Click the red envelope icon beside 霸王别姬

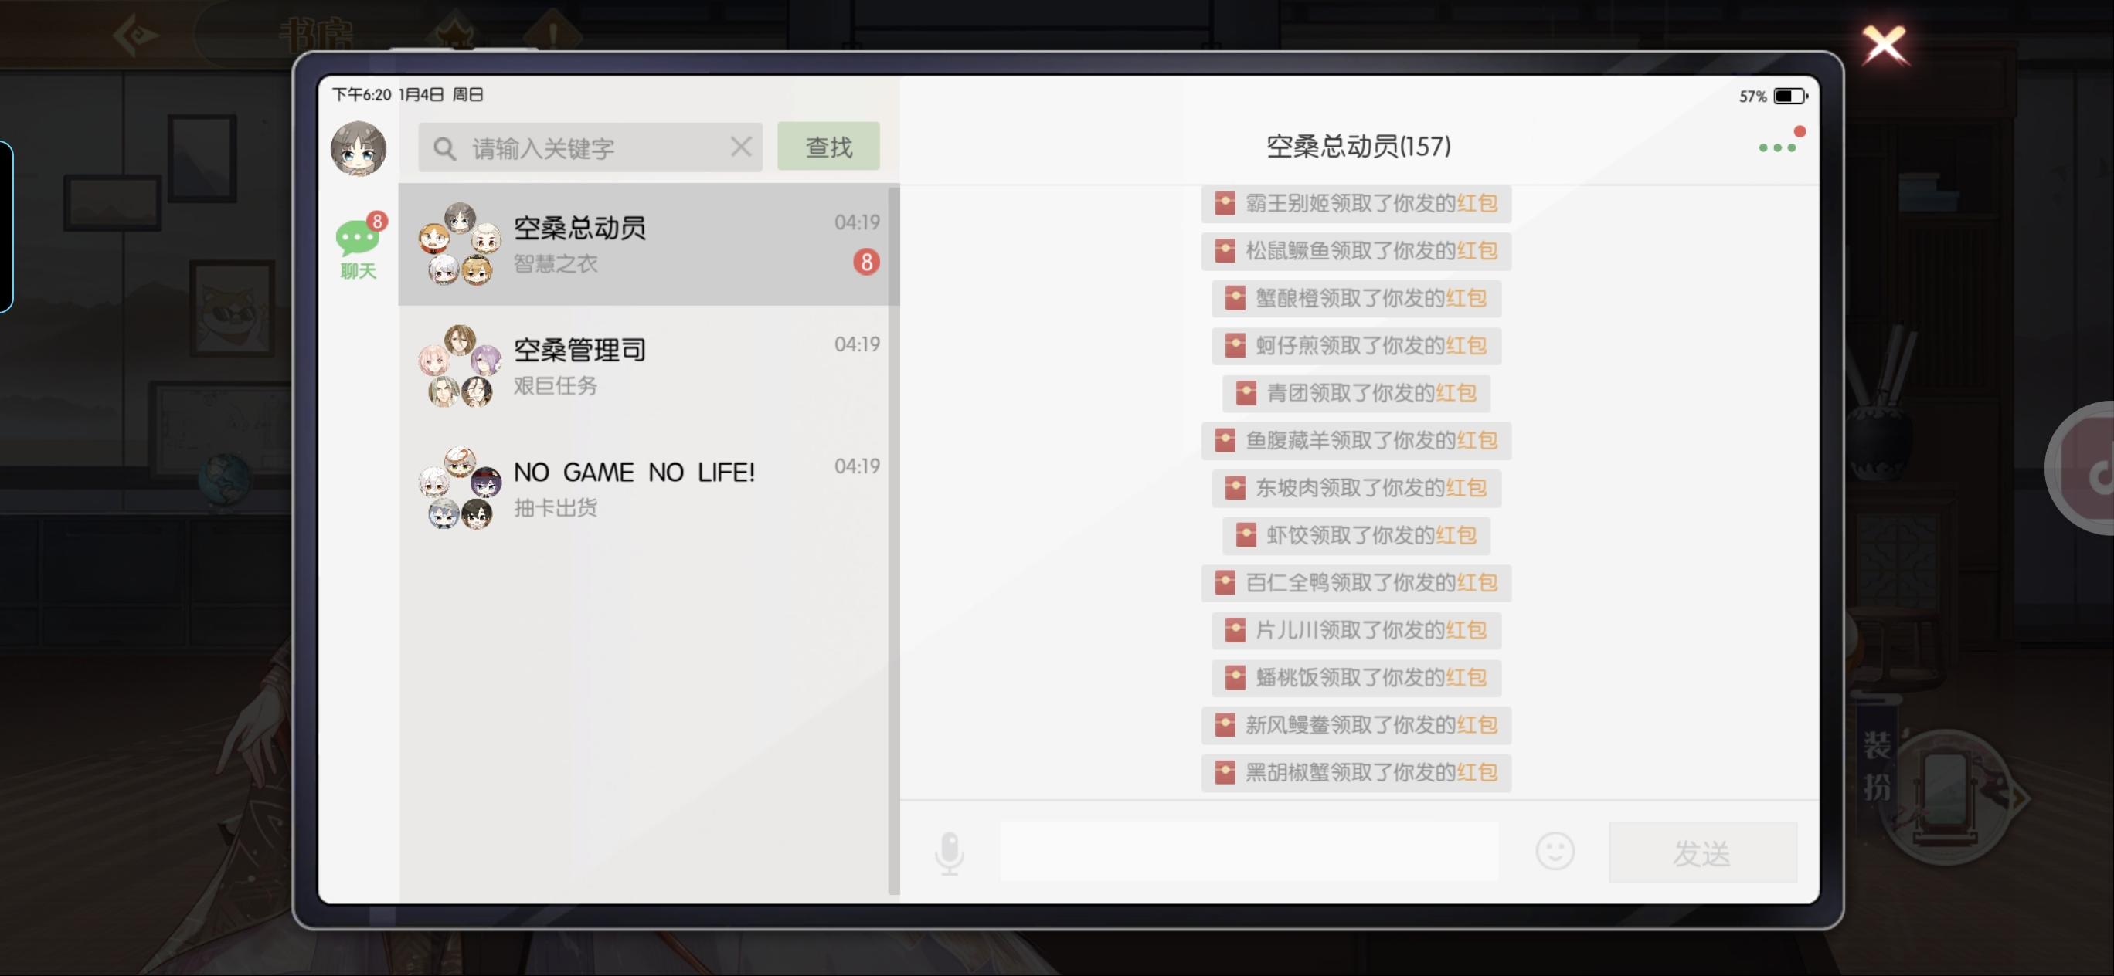pos(1225,203)
